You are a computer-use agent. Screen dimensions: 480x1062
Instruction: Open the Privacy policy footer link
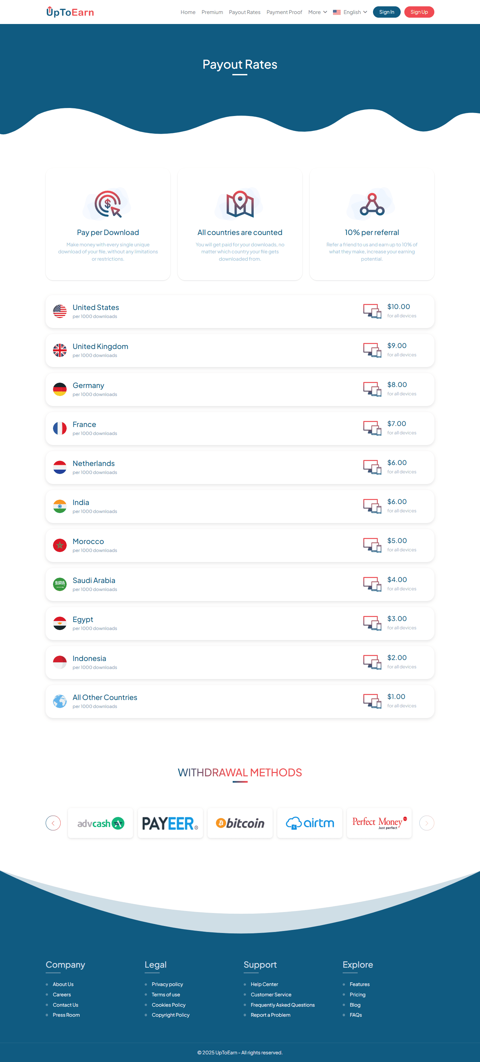(x=167, y=984)
